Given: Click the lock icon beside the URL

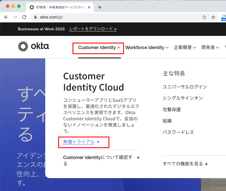Looking at the screenshot, I should click(35, 17).
